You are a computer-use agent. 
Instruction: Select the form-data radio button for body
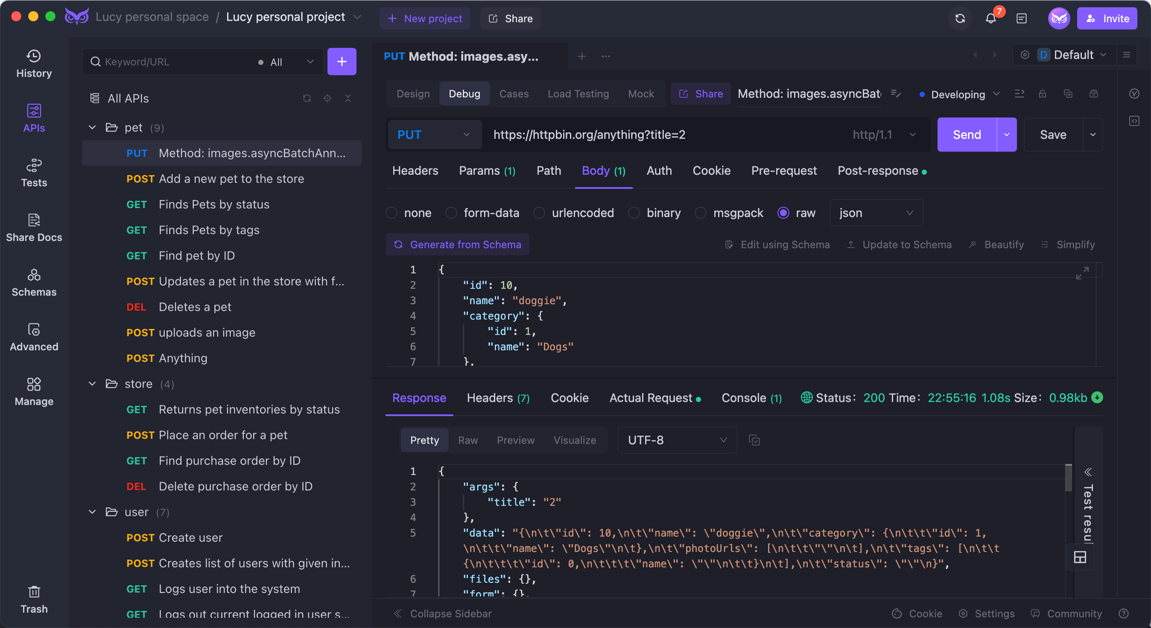pos(451,213)
